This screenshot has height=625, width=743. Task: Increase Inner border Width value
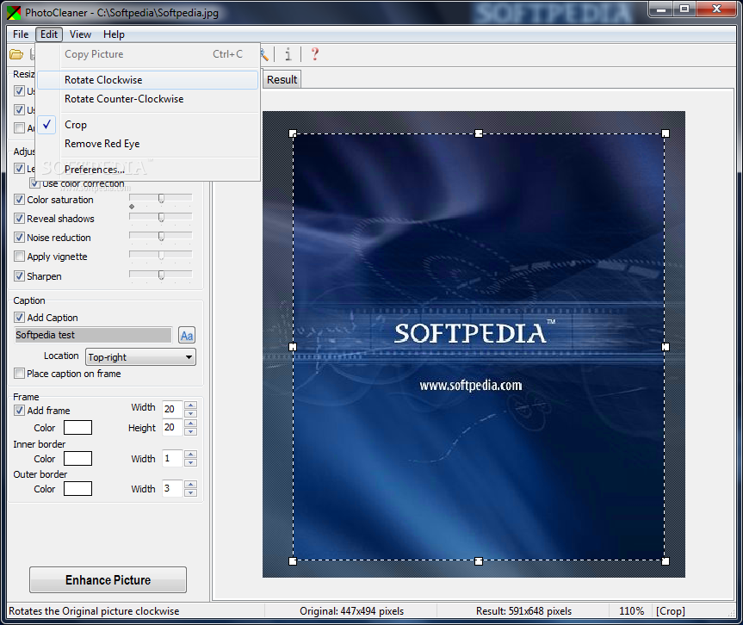click(x=190, y=455)
